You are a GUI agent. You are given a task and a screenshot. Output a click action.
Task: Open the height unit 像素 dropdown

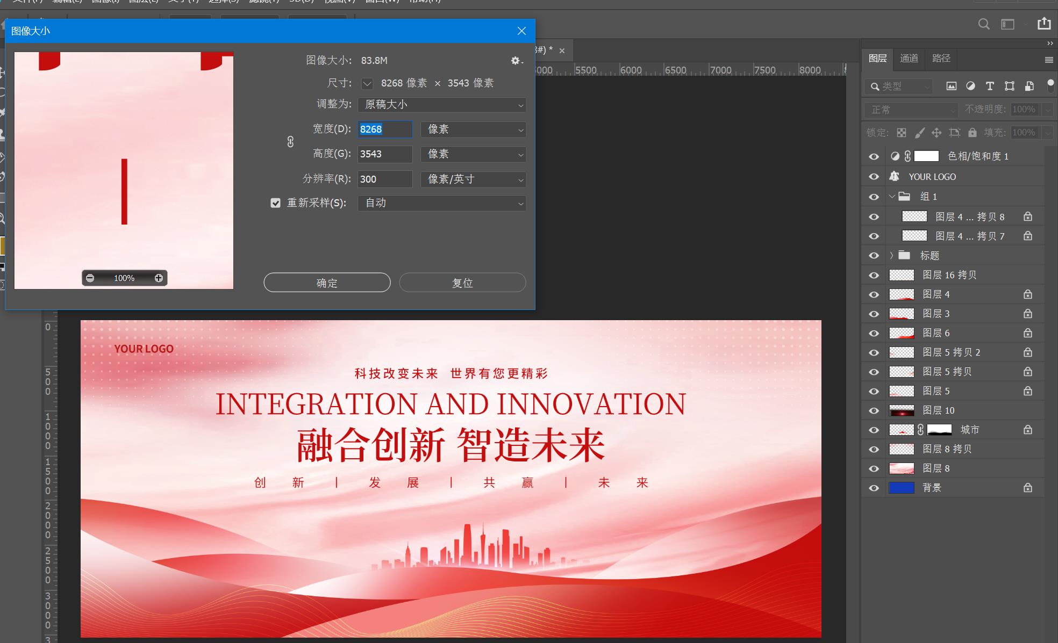point(473,154)
